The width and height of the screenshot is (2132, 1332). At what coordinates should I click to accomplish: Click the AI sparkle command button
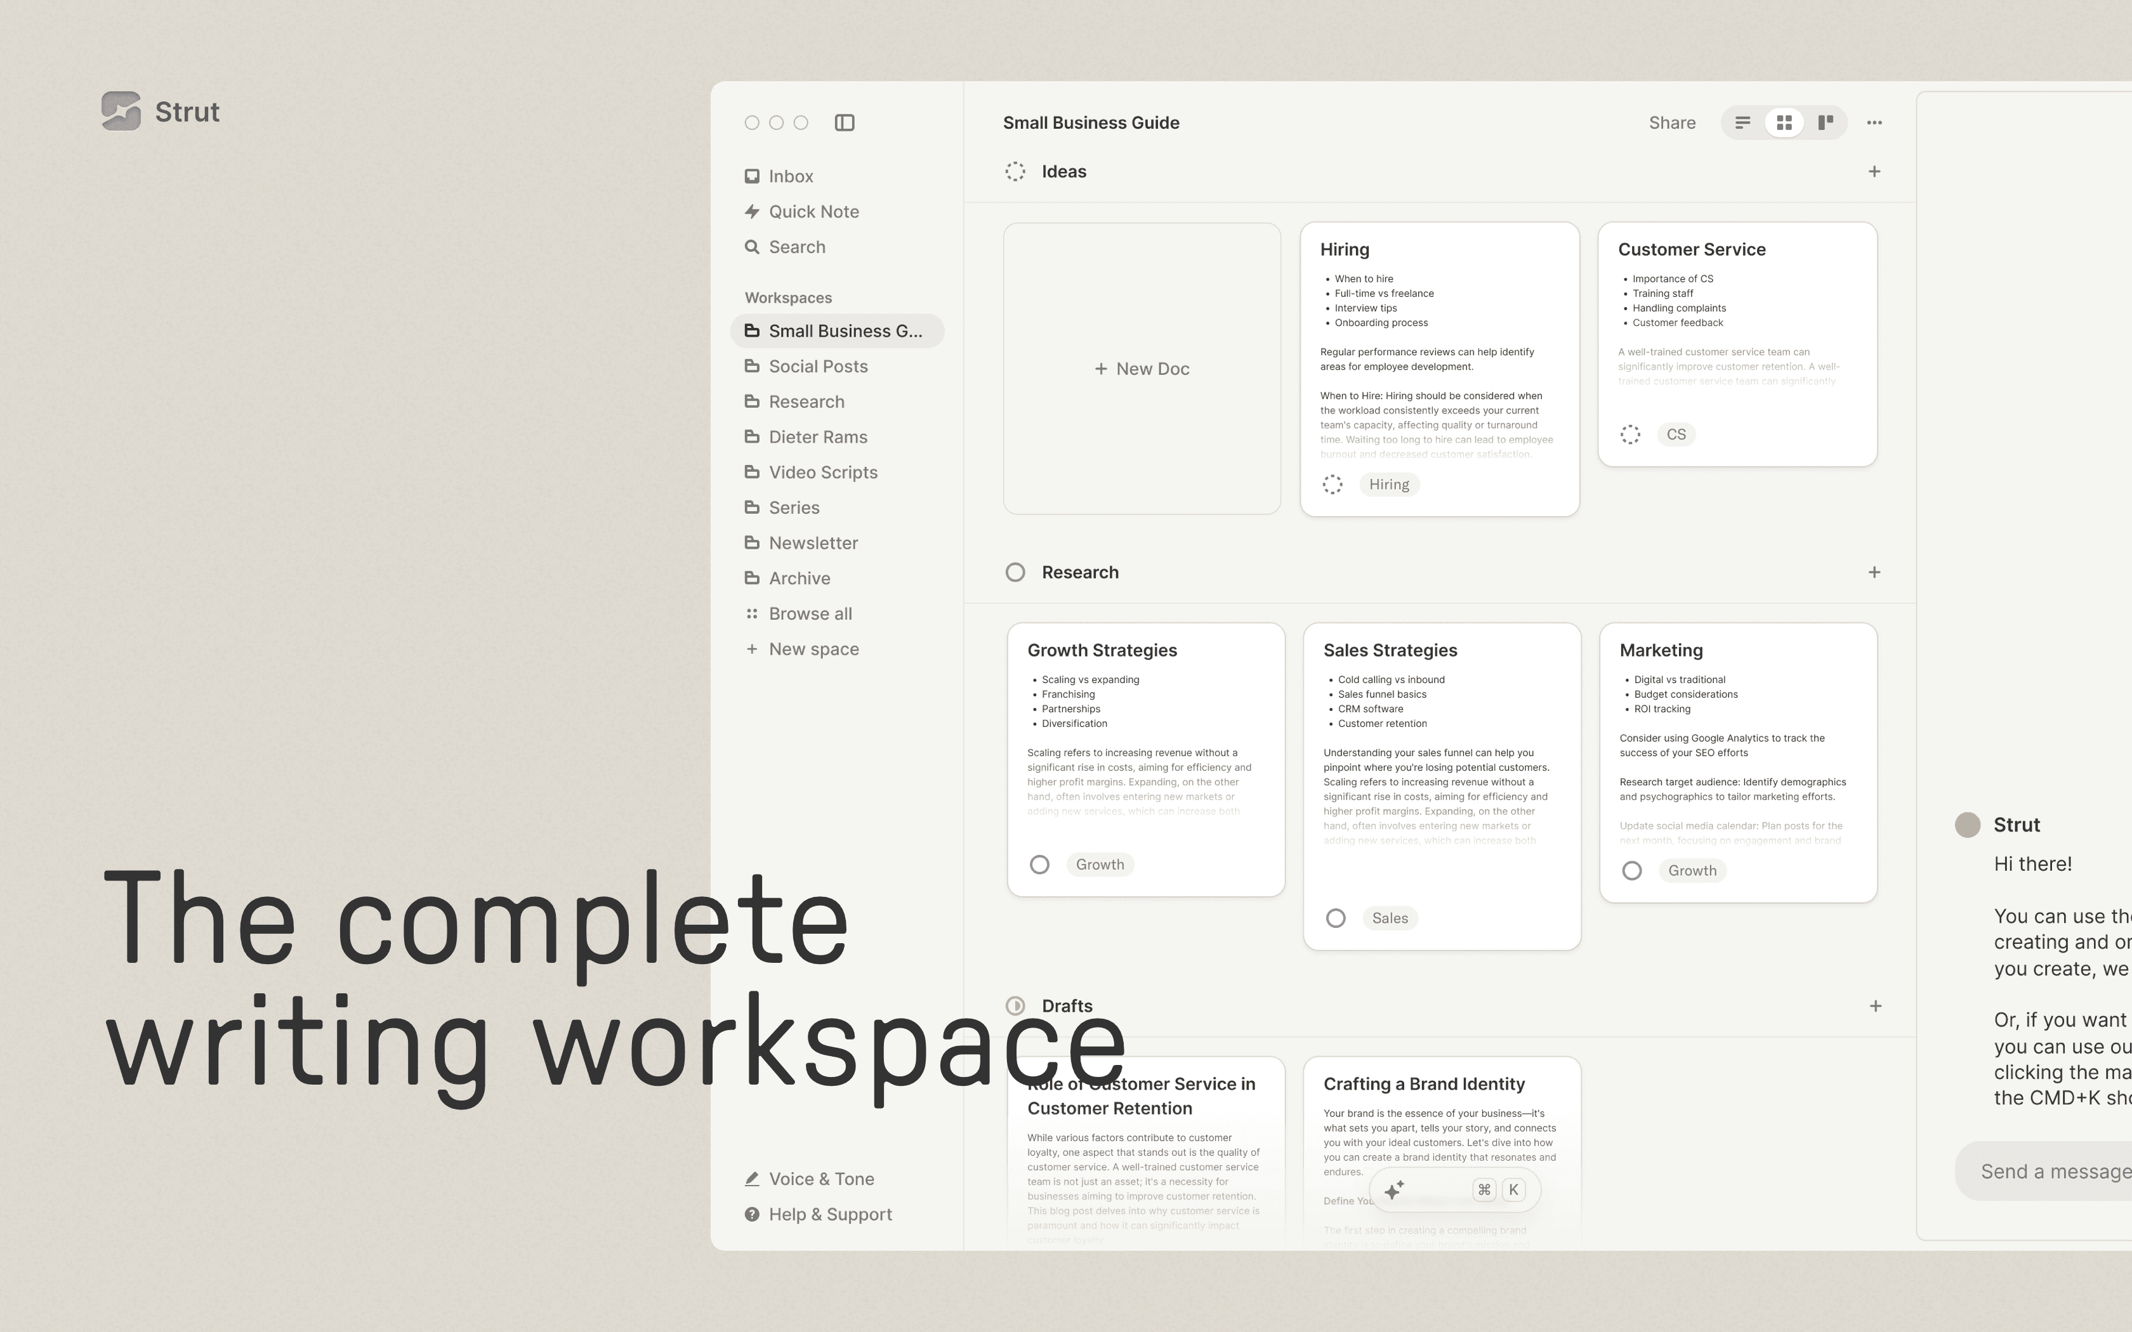tap(1393, 1190)
